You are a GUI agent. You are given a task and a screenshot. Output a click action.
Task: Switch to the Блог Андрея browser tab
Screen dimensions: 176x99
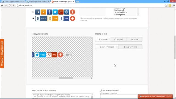pos(13,2)
